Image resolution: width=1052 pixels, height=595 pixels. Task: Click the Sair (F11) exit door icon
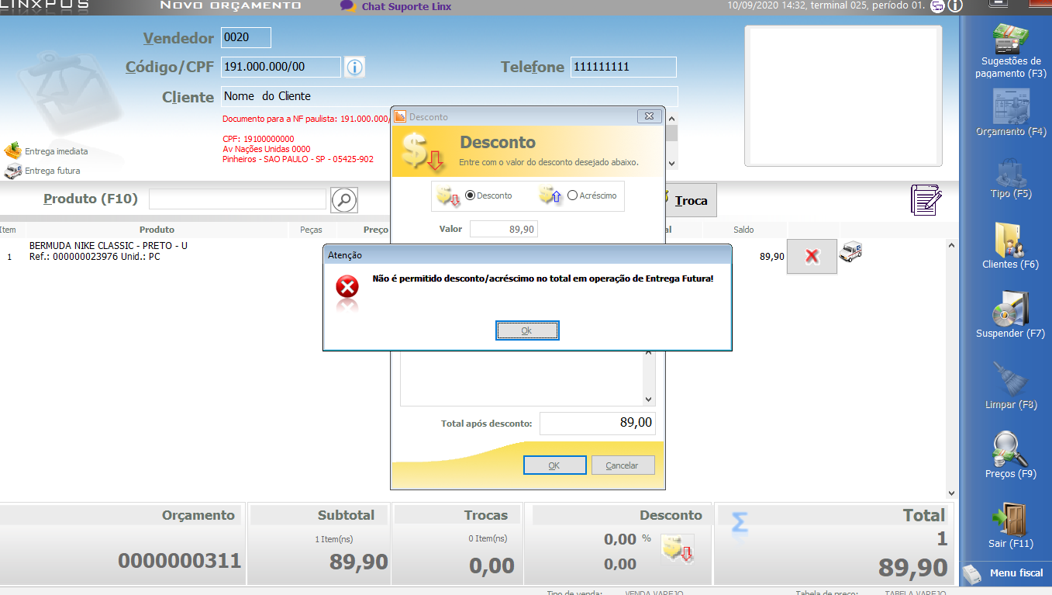coord(1011,526)
